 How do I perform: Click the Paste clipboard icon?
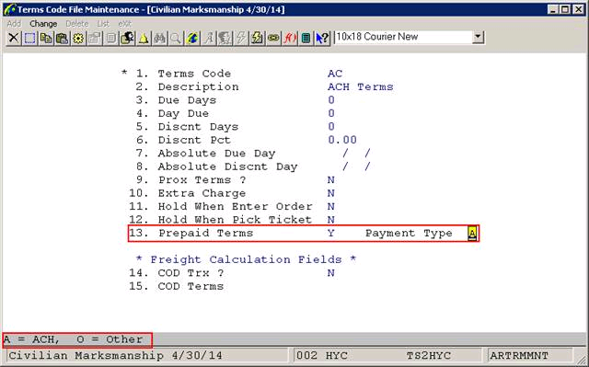click(x=62, y=38)
